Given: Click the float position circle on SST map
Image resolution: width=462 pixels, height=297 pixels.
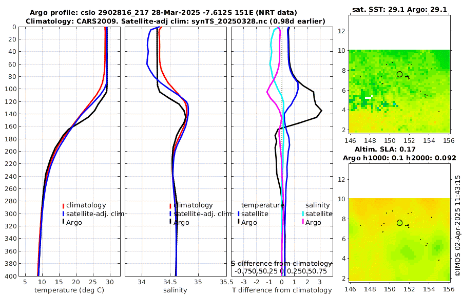Looking at the screenshot, I should click(x=399, y=74).
